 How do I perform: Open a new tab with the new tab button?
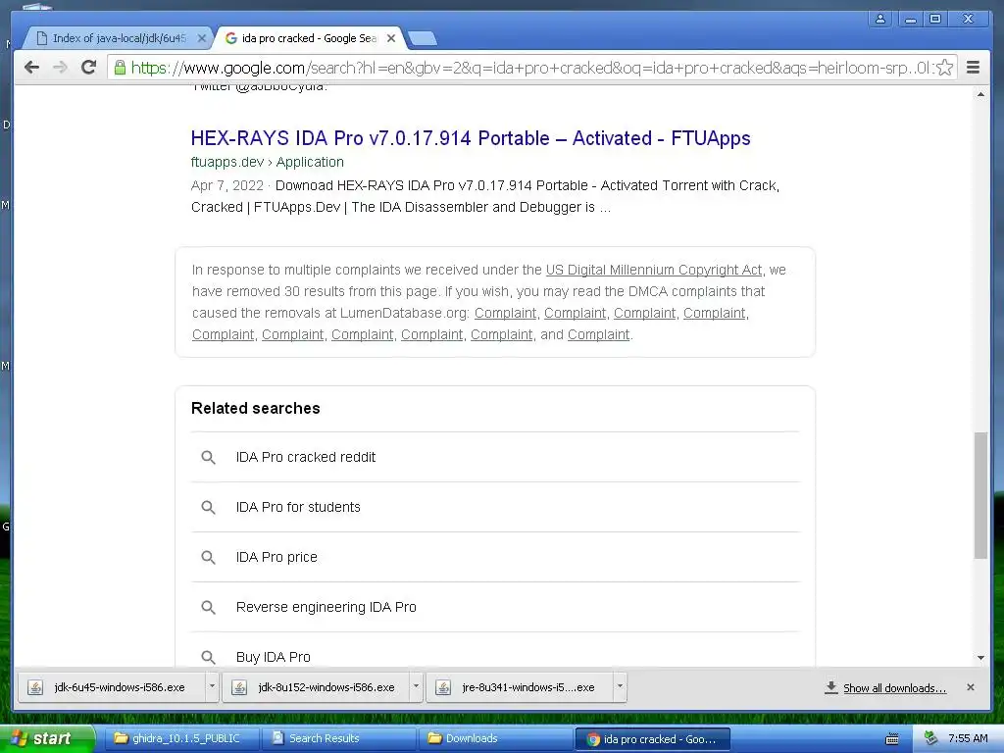click(x=423, y=38)
